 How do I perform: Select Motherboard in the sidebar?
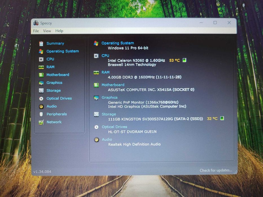point(58,75)
